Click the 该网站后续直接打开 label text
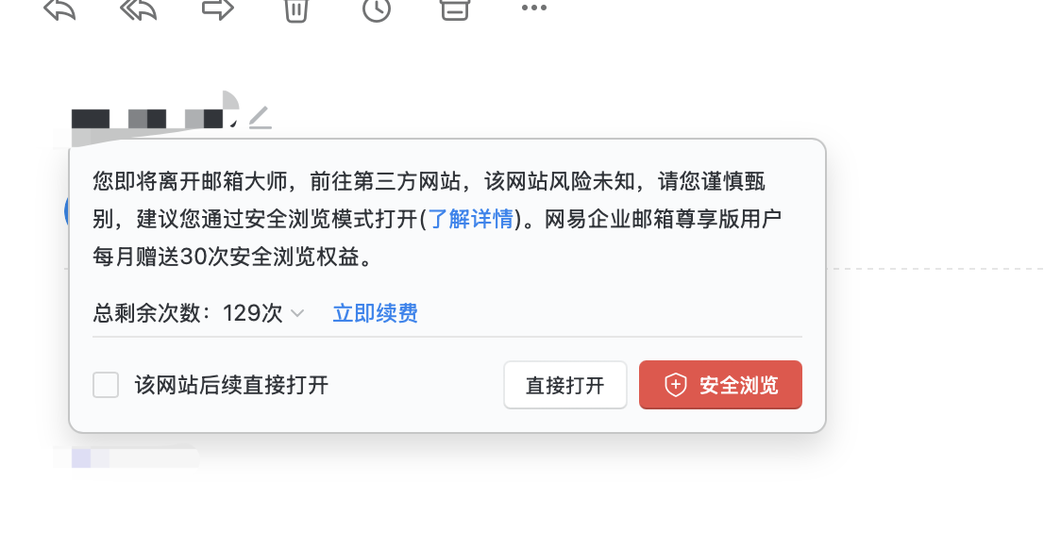This screenshot has width=1044, height=549. tap(231, 385)
